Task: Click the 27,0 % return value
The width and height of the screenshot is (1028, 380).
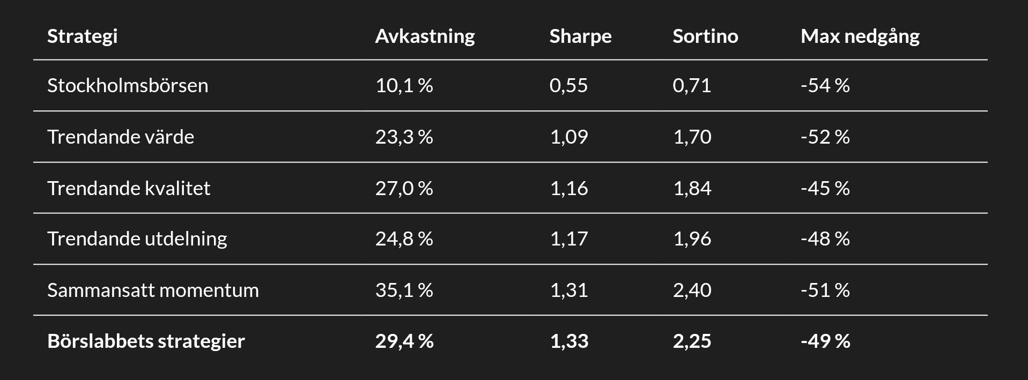Action: point(404,189)
